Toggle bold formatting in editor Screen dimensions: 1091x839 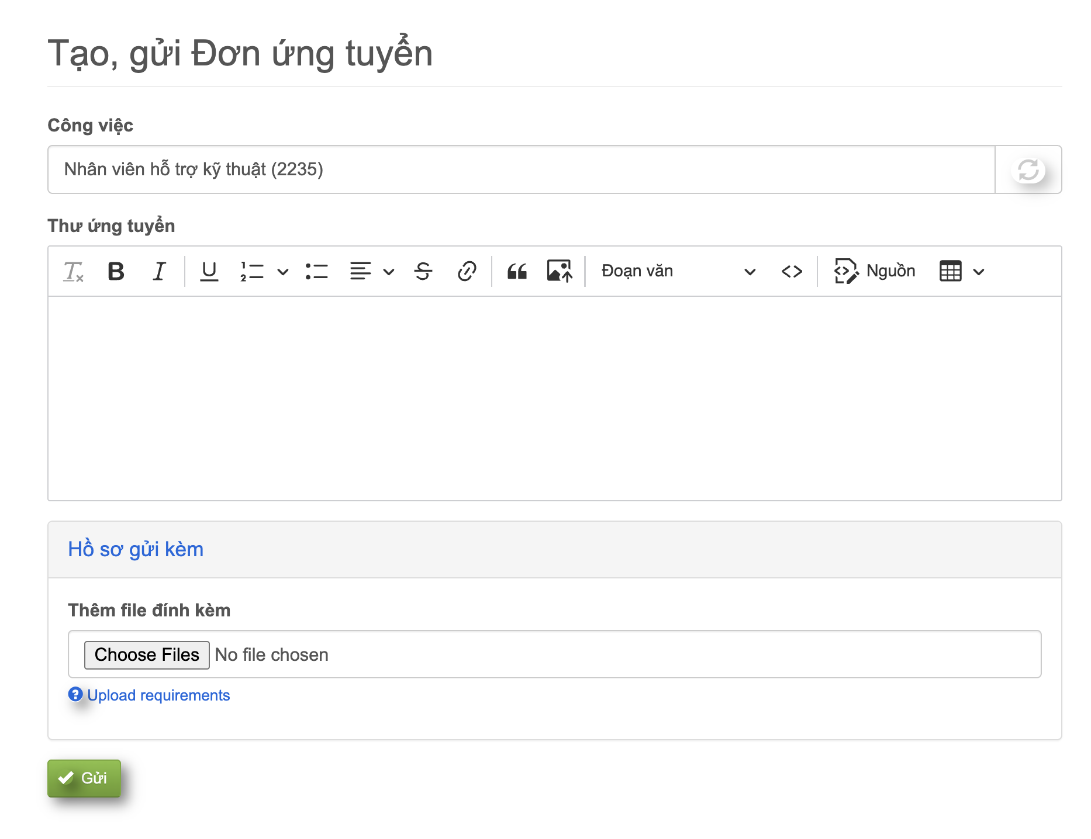116,271
